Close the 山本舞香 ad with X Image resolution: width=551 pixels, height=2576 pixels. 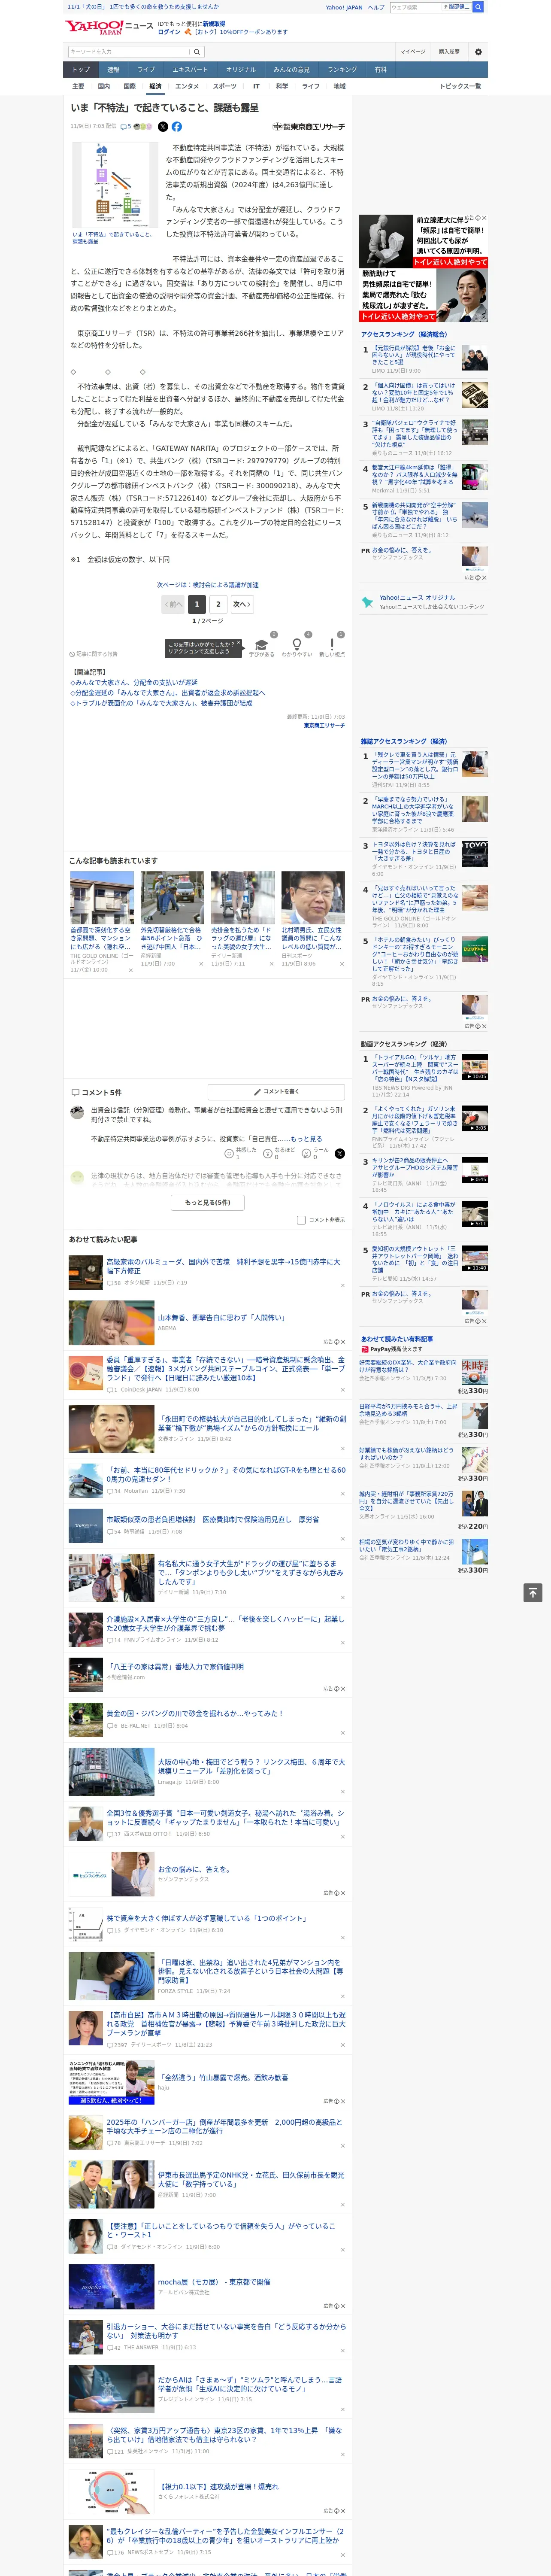342,1342
